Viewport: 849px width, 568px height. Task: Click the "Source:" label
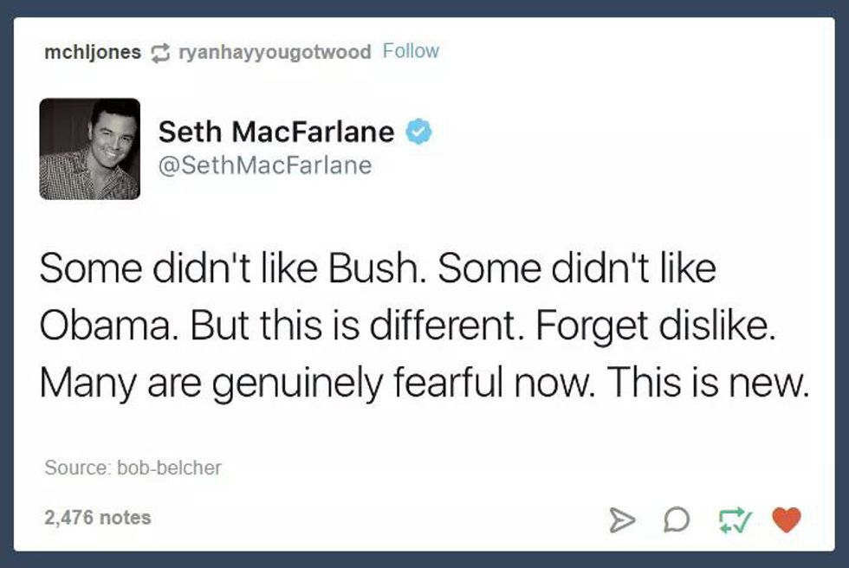pos(75,468)
